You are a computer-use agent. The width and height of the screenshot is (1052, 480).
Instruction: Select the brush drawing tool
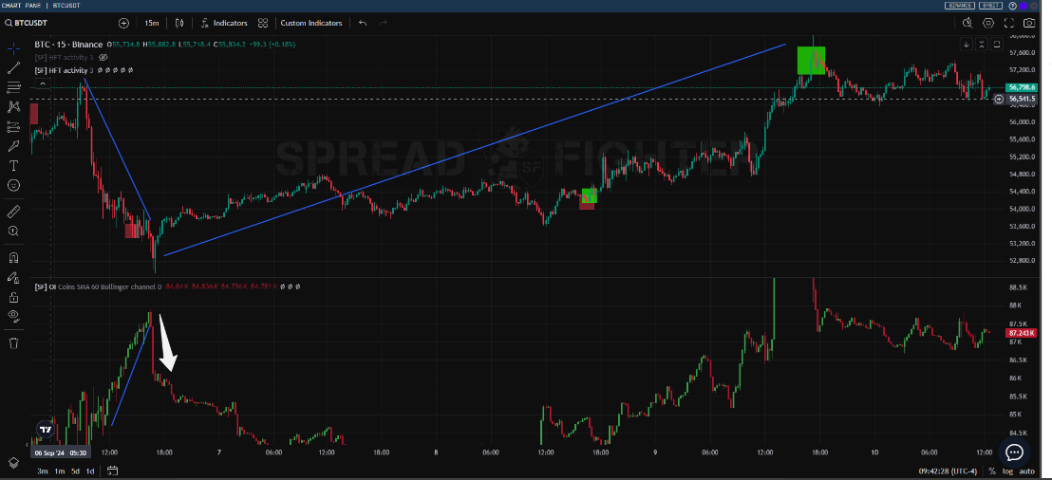13,146
